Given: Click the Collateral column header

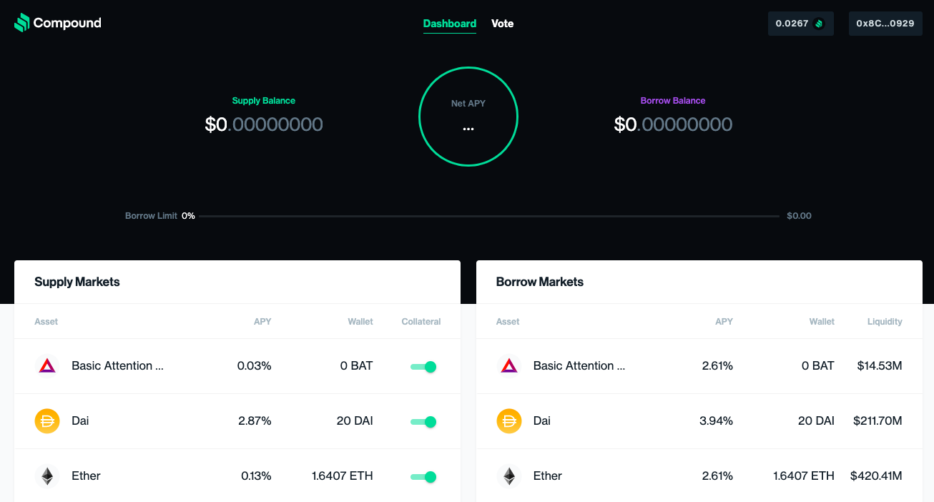Looking at the screenshot, I should [x=421, y=322].
